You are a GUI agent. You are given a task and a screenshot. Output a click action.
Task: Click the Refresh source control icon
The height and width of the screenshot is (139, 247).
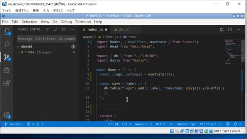coord(64,29)
